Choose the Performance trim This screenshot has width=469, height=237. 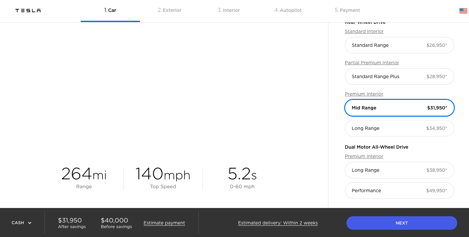pyautogui.click(x=399, y=191)
